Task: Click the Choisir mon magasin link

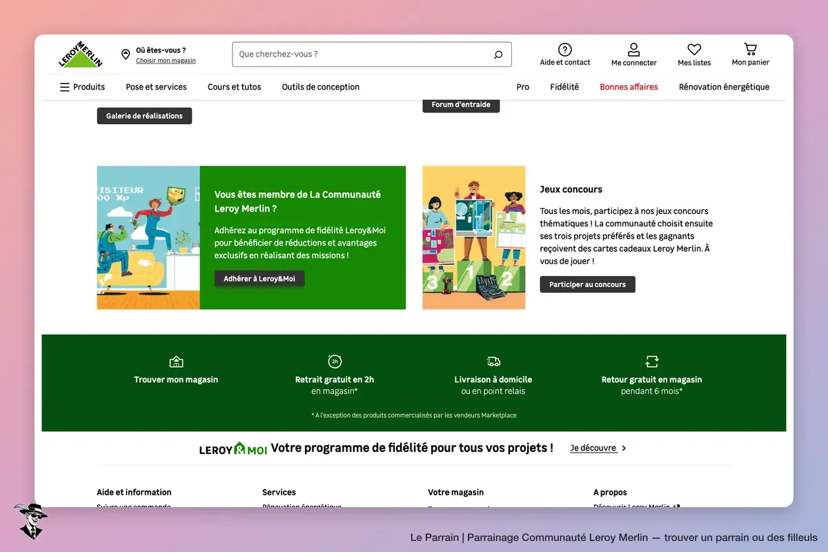Action: (166, 61)
